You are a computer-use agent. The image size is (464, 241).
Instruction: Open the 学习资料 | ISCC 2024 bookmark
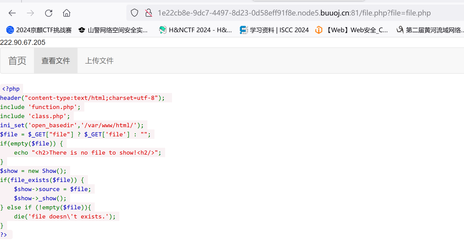(x=274, y=30)
